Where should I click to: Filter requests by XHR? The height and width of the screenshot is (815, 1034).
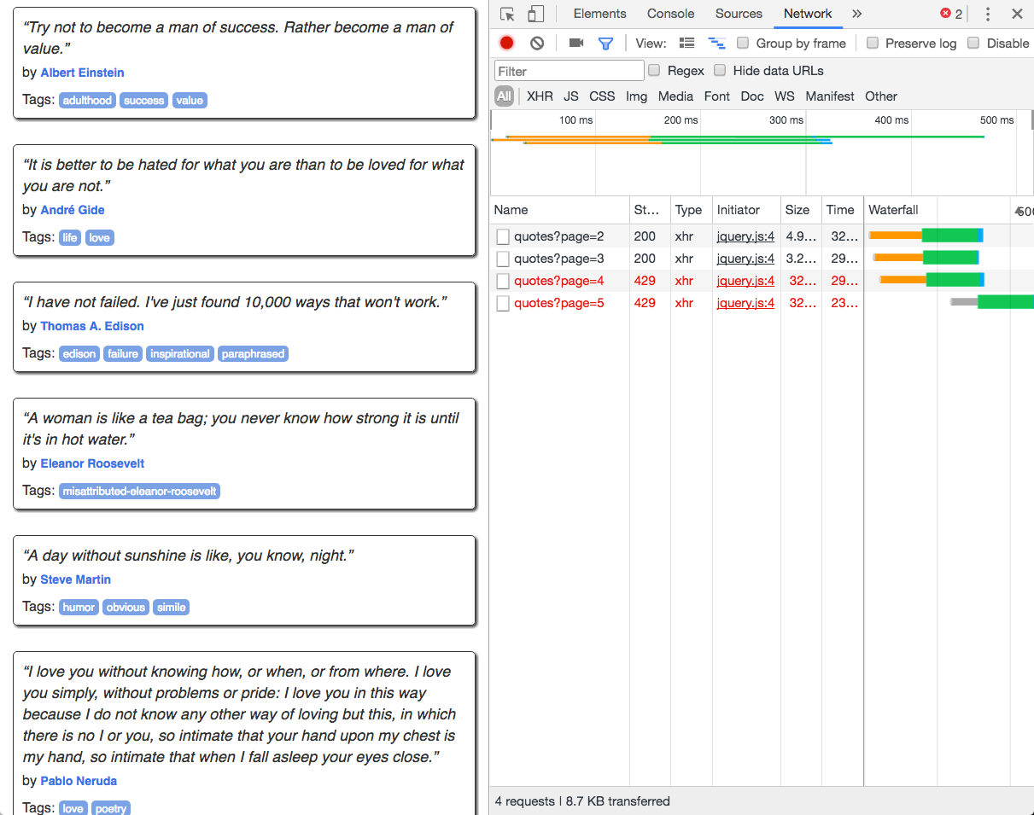[x=540, y=96]
